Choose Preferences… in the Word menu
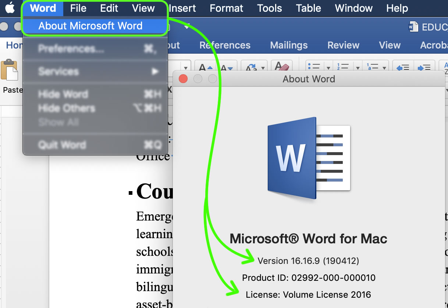448x308 pixels. [95, 49]
